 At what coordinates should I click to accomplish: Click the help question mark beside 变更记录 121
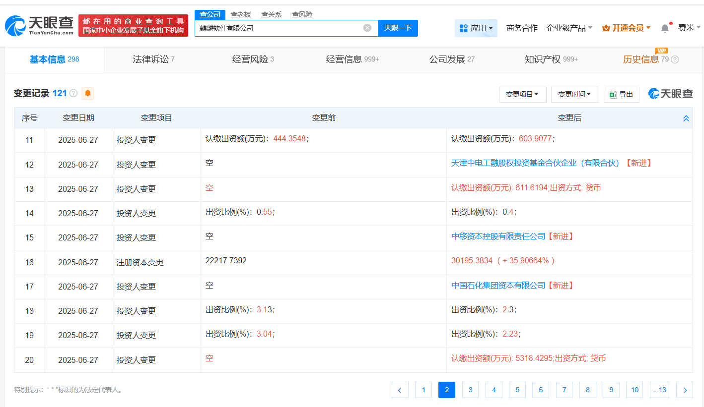coord(73,93)
